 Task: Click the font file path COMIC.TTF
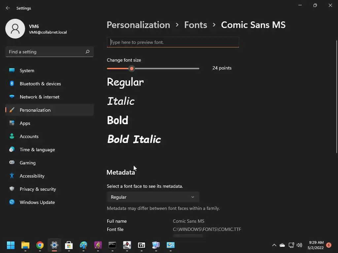[207, 229]
